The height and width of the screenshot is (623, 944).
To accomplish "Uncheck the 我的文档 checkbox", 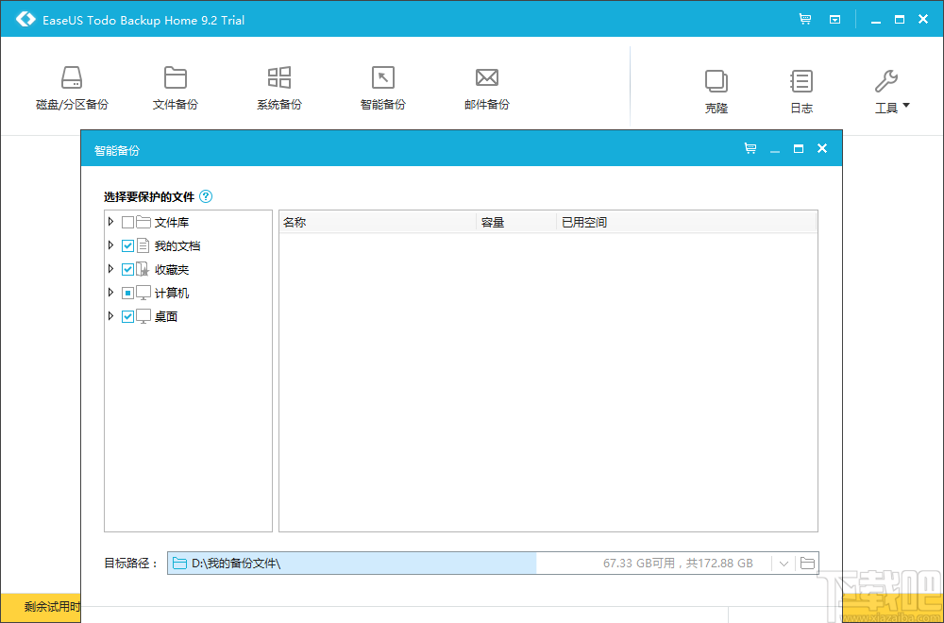I will [127, 244].
